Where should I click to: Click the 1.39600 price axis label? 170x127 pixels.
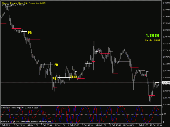coord(166,17)
